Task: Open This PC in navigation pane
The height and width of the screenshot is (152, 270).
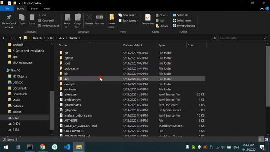Action: [x=13, y=71]
